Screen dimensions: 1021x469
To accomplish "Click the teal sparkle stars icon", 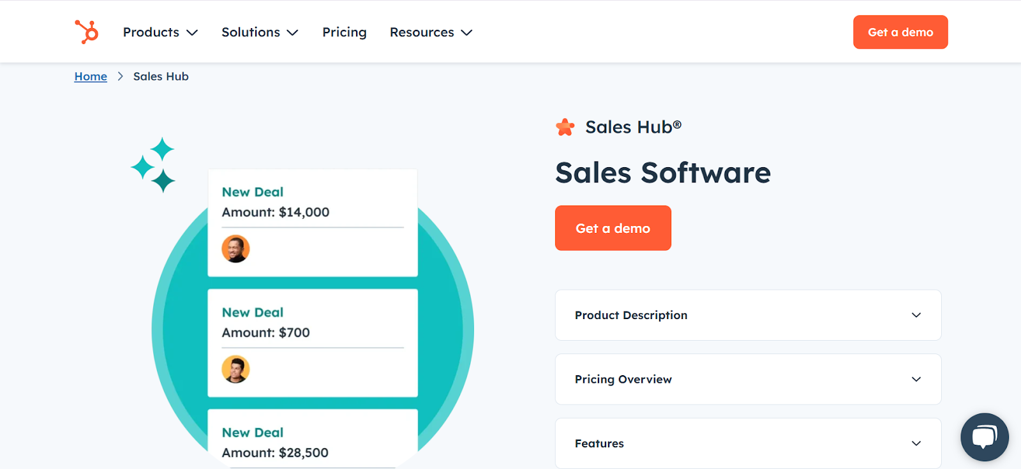I will 153,165.
